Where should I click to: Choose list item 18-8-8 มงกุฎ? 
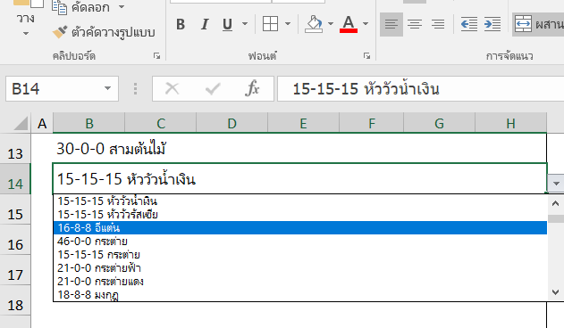point(300,294)
